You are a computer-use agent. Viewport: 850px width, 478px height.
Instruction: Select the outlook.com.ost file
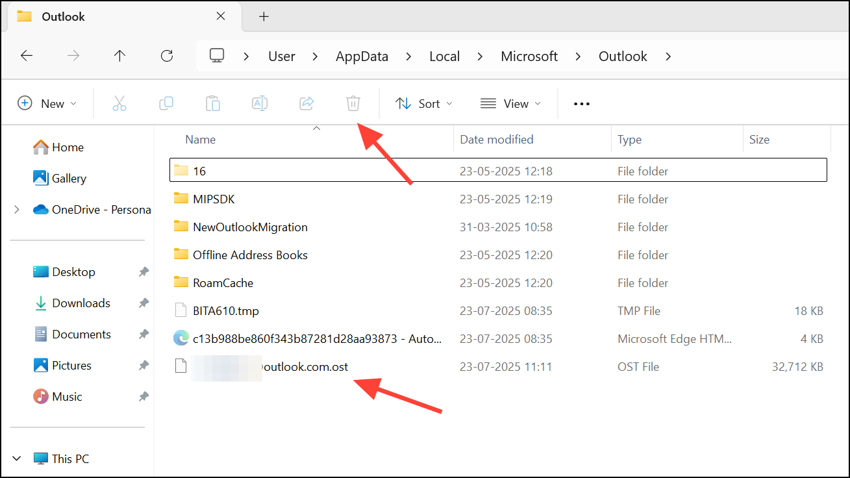click(498, 366)
